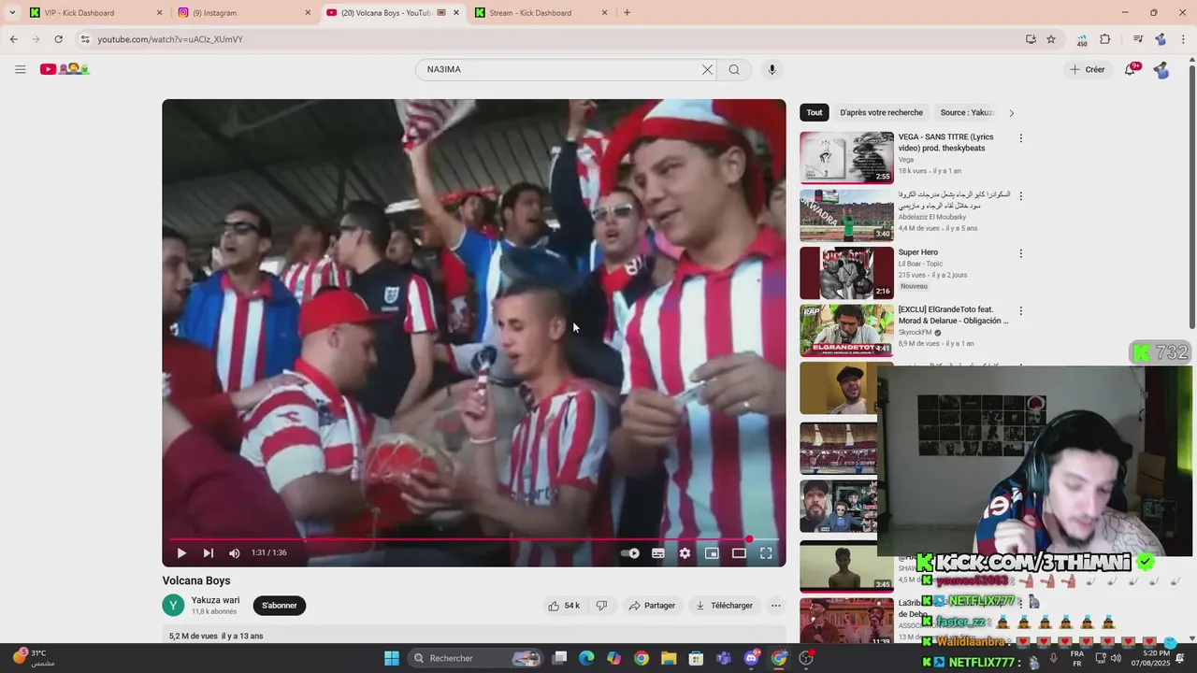Open video player settings gear

[685, 553]
